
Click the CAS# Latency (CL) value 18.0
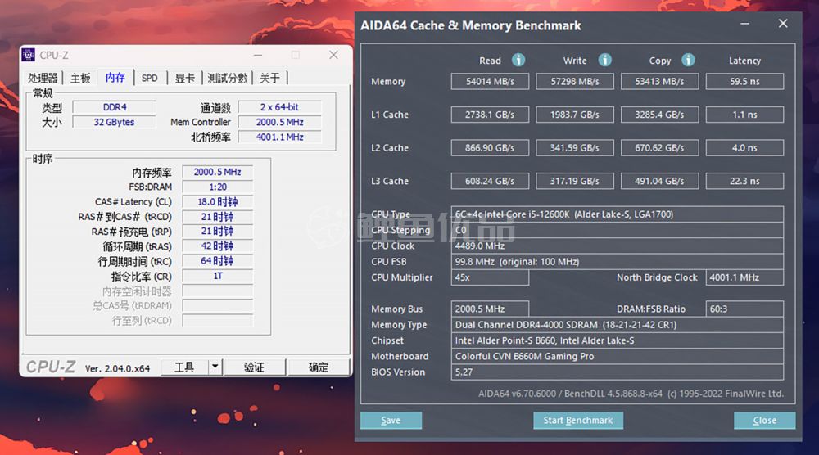217,202
